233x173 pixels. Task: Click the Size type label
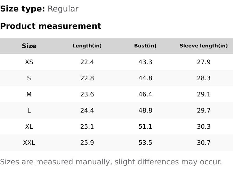click(22, 9)
